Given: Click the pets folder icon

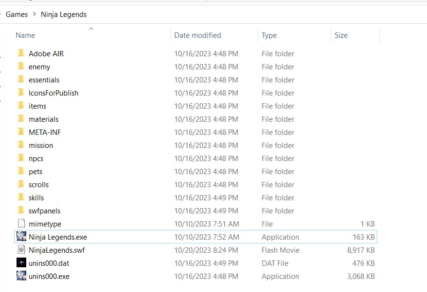Looking at the screenshot, I should point(21,171).
